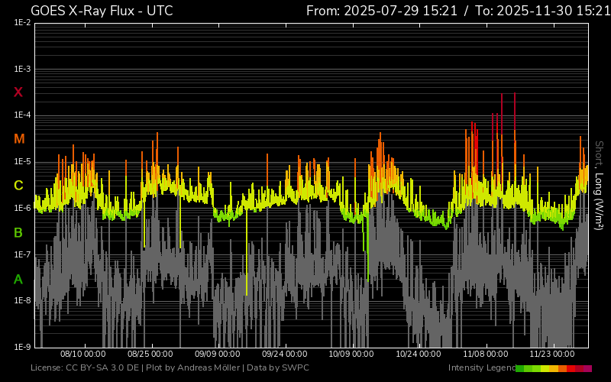Click the 1E-2 y-axis label
The image size is (611, 382).
(22, 23)
